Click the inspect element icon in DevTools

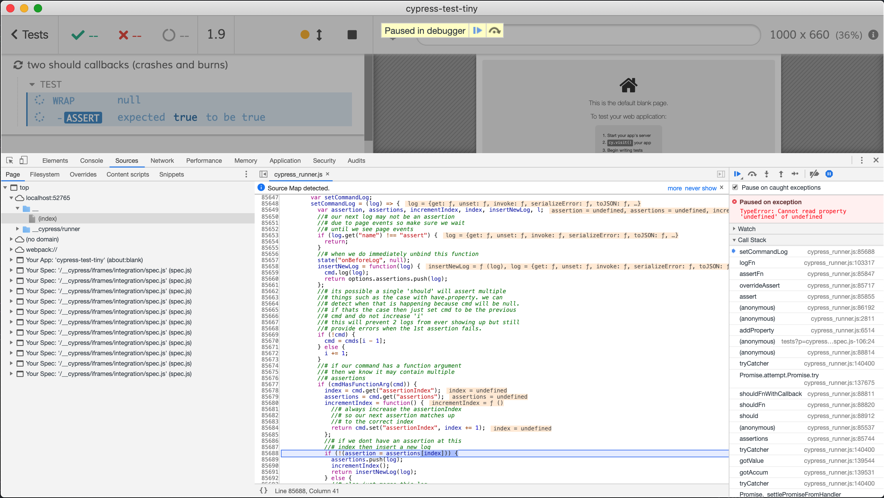point(9,160)
